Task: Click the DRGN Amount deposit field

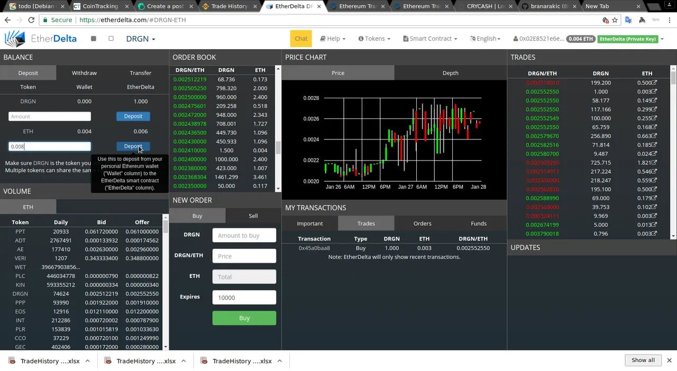Action: pos(50,116)
